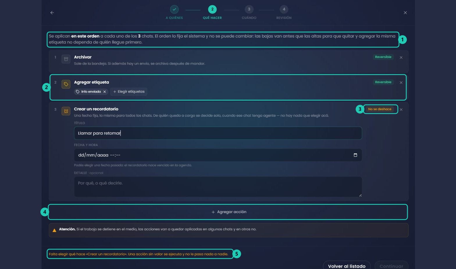Click the Agregar etiqueta action title
456x269 pixels.
tap(91, 82)
